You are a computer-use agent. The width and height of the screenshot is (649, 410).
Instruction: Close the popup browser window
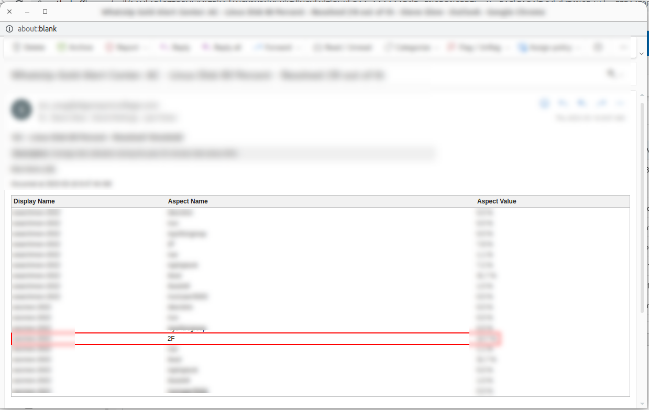(9, 12)
